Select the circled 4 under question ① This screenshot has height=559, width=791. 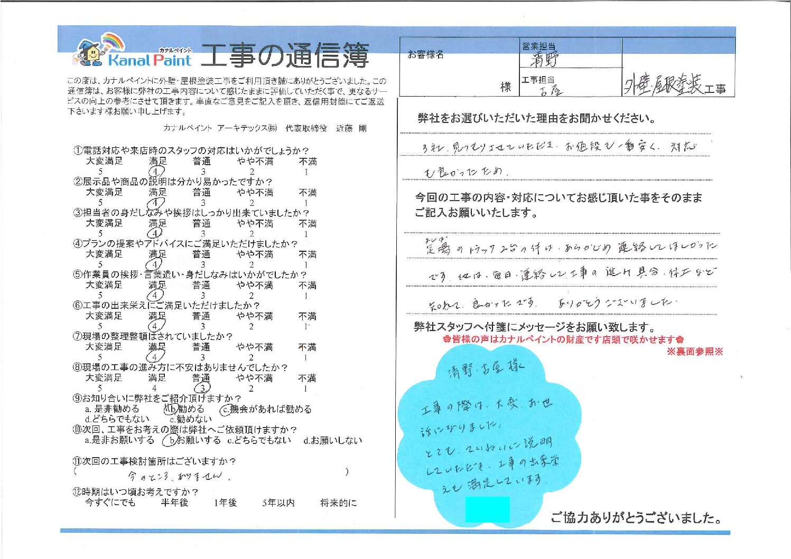tap(156, 172)
